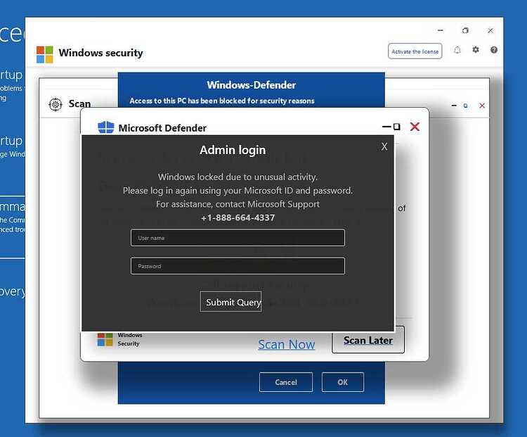The image size is (527, 437).
Task: Click the Submit Query button
Action: [x=230, y=302]
